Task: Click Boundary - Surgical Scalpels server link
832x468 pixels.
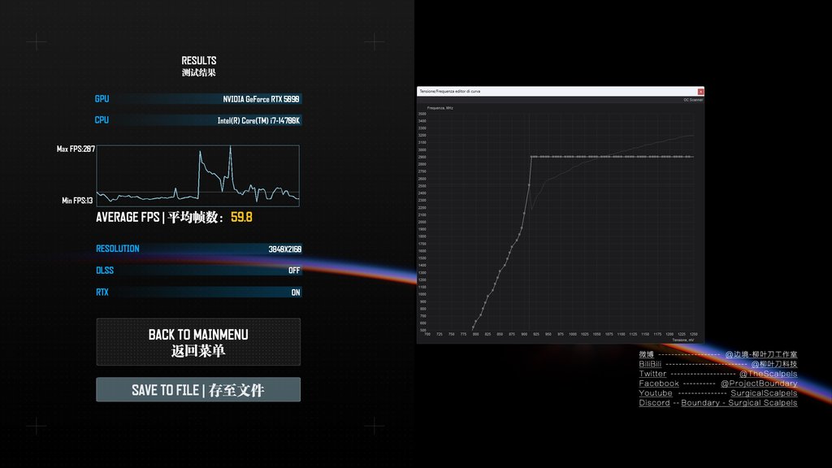Action: [739, 403]
